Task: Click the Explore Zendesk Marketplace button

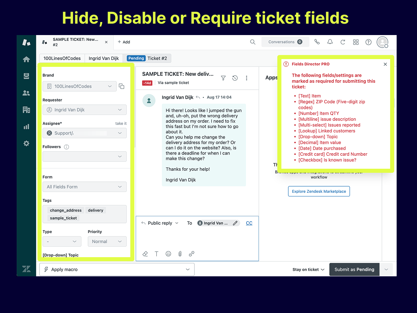Action: point(319,191)
